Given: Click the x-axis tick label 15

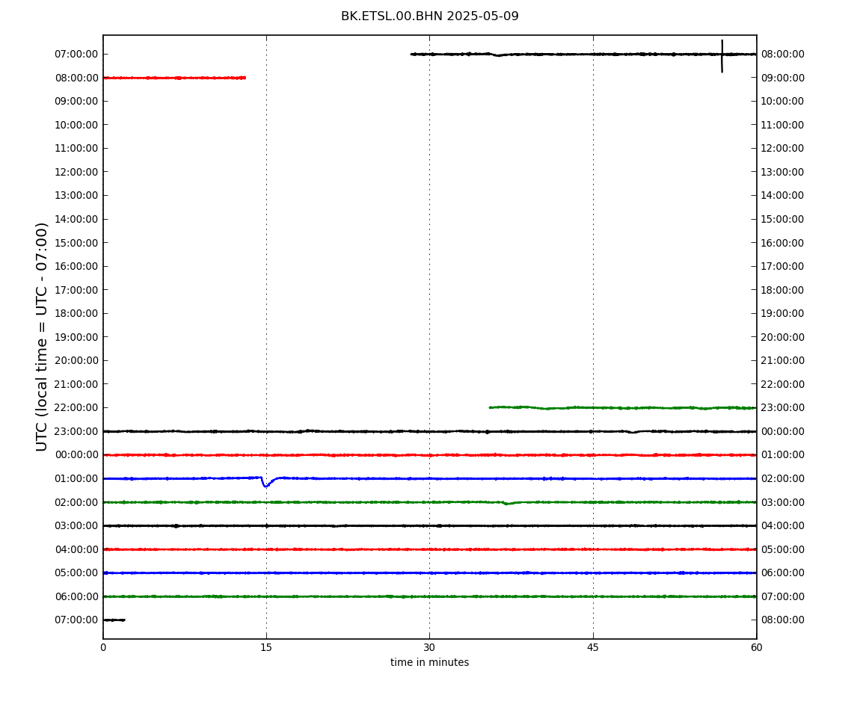Looking at the screenshot, I should [x=266, y=647].
